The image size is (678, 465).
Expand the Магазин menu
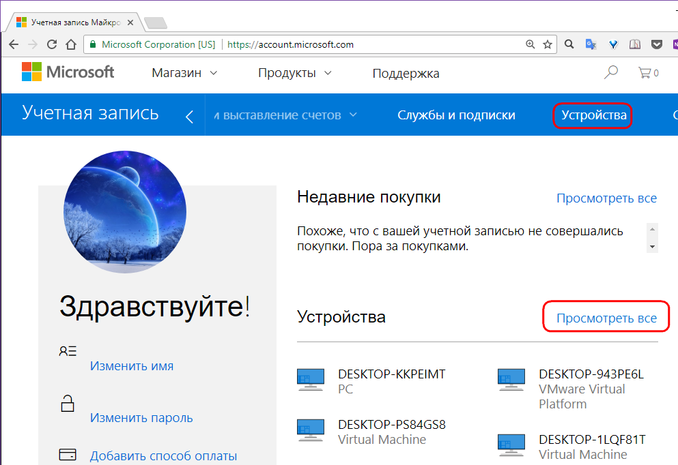pyautogui.click(x=184, y=73)
